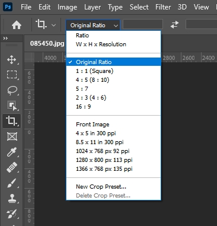
Task: Open the Filter menu
Action: click(x=163, y=7)
